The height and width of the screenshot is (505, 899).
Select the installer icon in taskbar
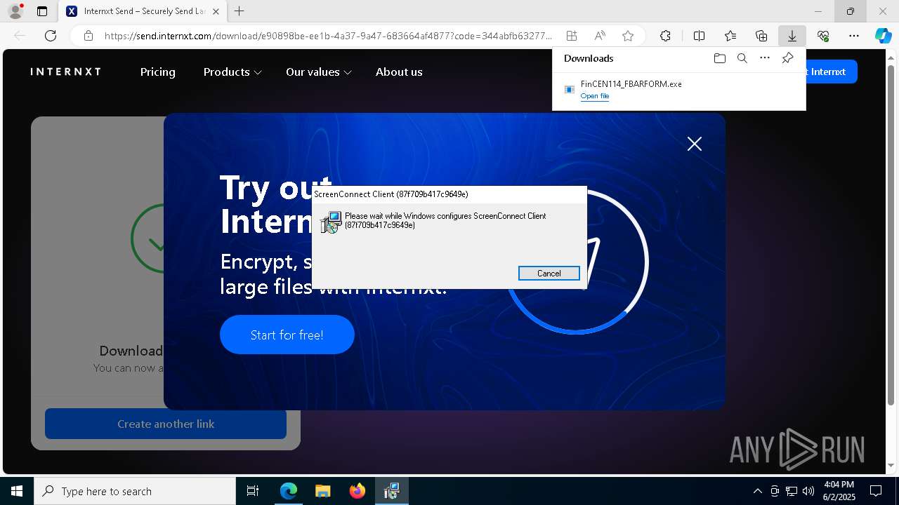392,491
